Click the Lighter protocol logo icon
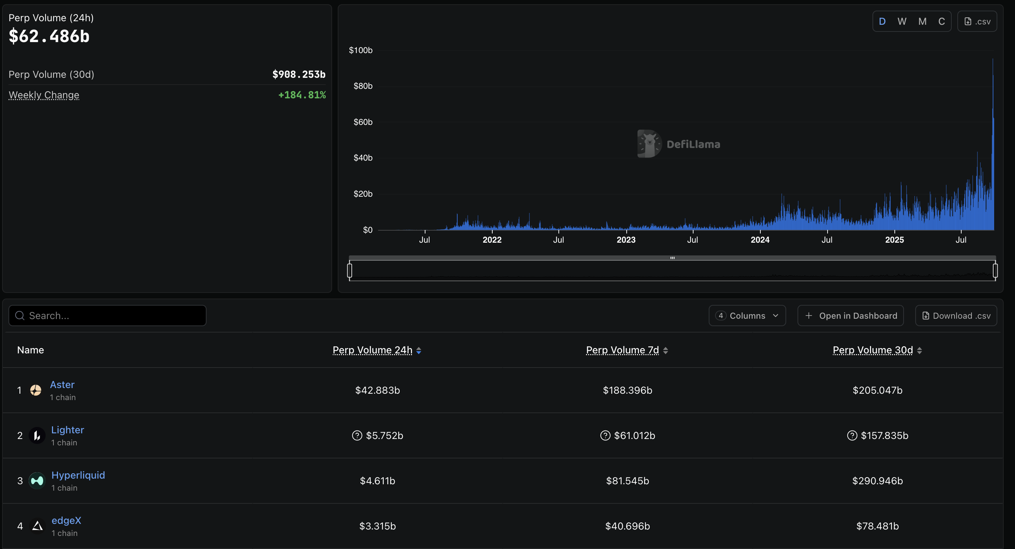Screen dimensions: 1015x549 tap(37, 435)
